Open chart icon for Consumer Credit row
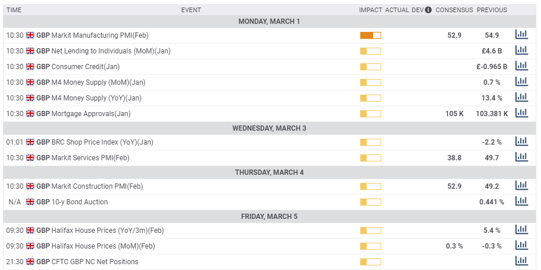 521,66
